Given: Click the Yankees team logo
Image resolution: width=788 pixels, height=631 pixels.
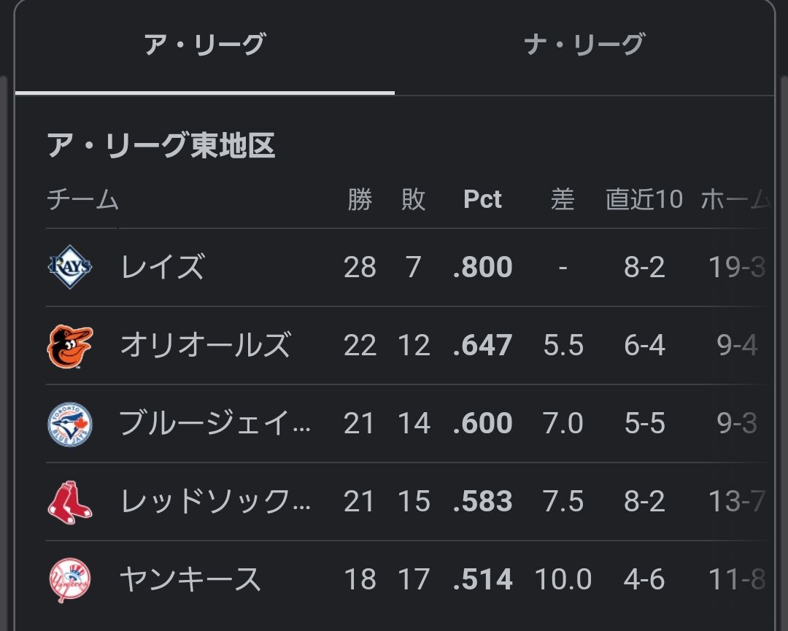Looking at the screenshot, I should click(70, 580).
